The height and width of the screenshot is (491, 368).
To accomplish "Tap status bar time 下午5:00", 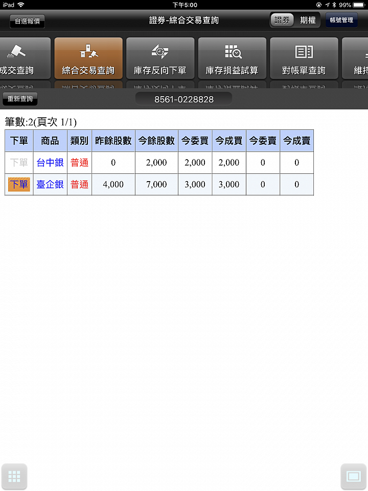I will click(x=185, y=5).
